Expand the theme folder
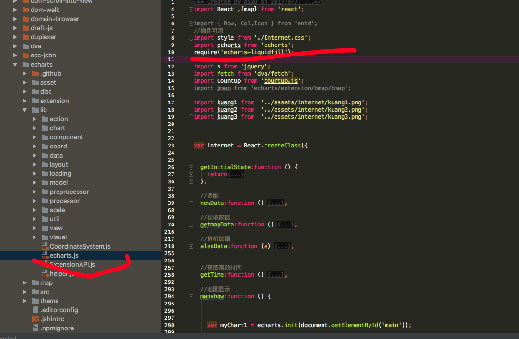The height and width of the screenshot is (339, 519). (x=25, y=301)
